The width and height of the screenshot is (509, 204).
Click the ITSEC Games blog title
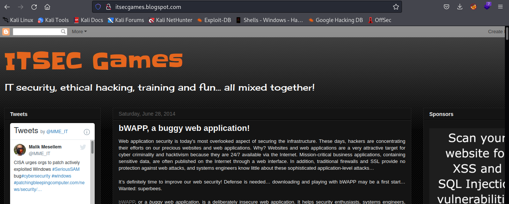pos(94,61)
